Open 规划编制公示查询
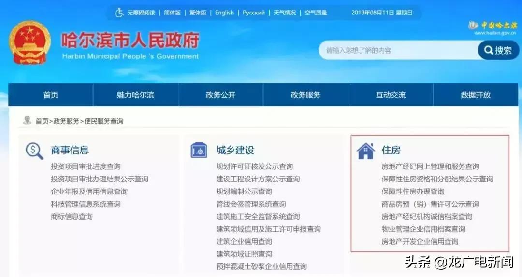522x277 pixels. tap(244, 192)
